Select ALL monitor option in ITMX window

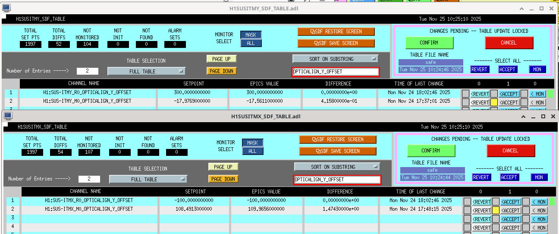(x=252, y=151)
